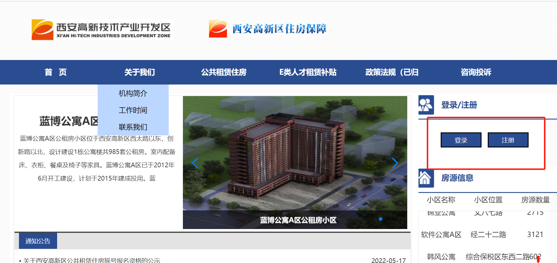The width and height of the screenshot is (557, 263).
Task: Open the E类人才租赁补贴 navigation menu
Action: [x=308, y=72]
